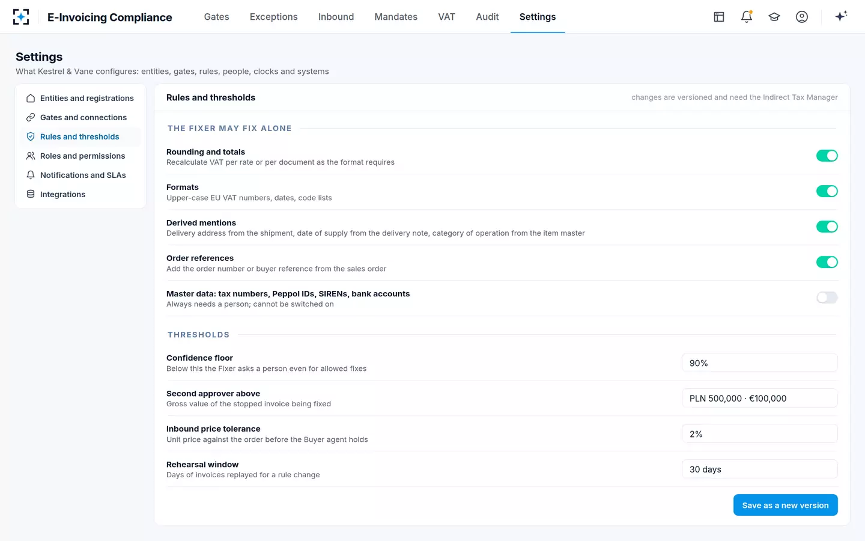This screenshot has height=541, width=865.
Task: Go to the Gates tab
Action: (x=216, y=17)
